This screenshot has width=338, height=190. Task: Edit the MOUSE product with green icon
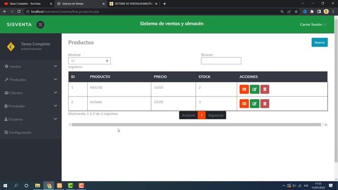click(x=255, y=89)
